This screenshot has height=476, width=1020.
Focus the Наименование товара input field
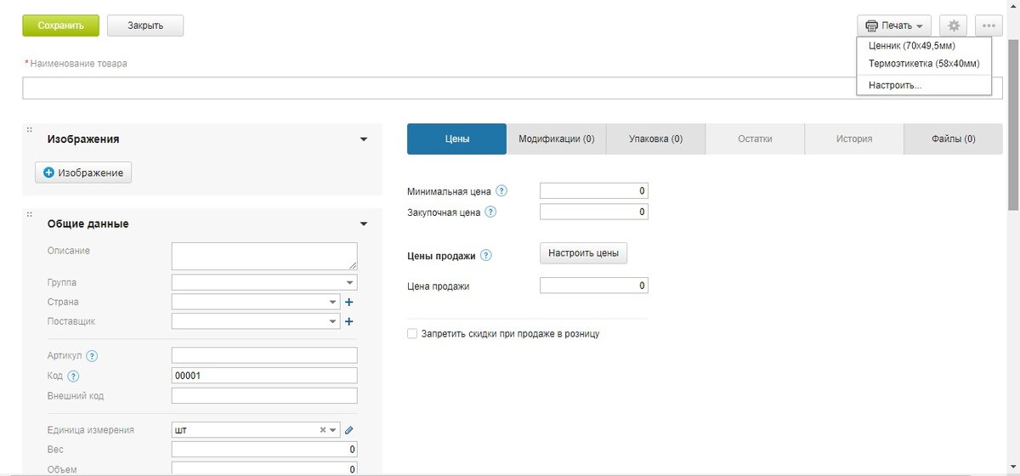[x=512, y=88]
